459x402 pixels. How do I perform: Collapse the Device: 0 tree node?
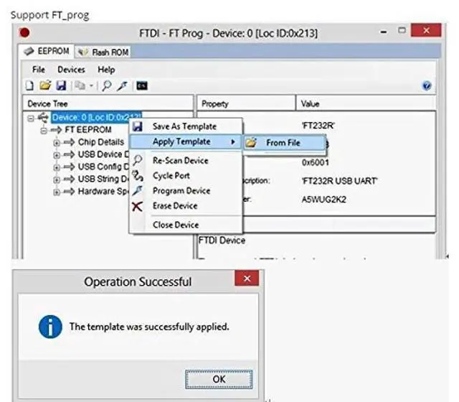point(32,118)
